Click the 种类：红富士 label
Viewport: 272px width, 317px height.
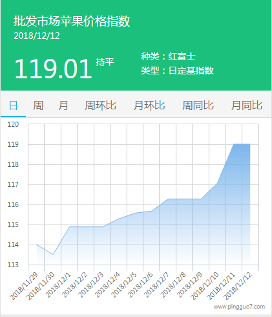[x=168, y=56]
